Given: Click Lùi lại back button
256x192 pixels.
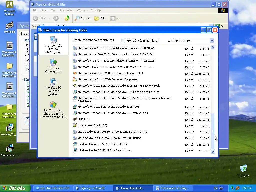Looking at the screenshot, I should 40,18.
